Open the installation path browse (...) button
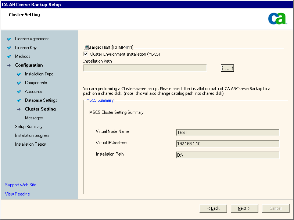 227,68
